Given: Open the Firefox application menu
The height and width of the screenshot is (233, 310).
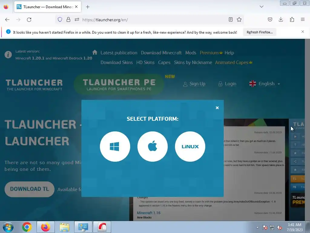Looking at the screenshot, I should click(x=303, y=19).
